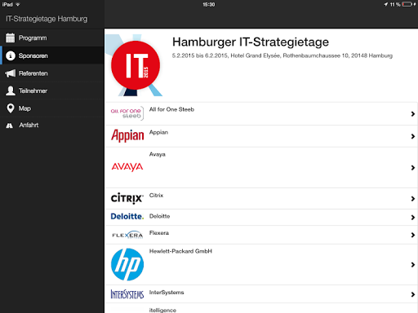The image size is (418, 313).
Task: Select the Sponsoren info icon
Action: tap(11, 55)
